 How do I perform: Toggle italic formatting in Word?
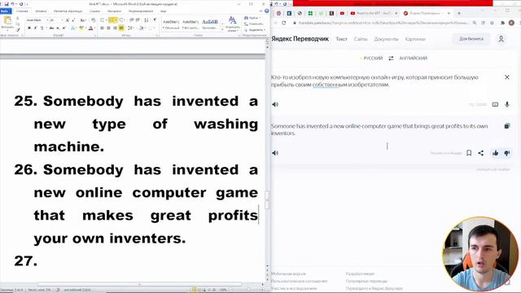(x=35, y=28)
